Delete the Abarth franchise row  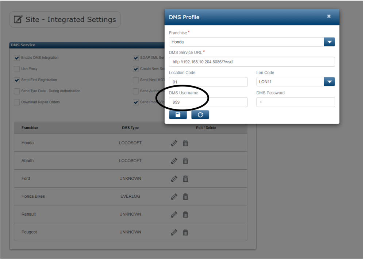185,161
